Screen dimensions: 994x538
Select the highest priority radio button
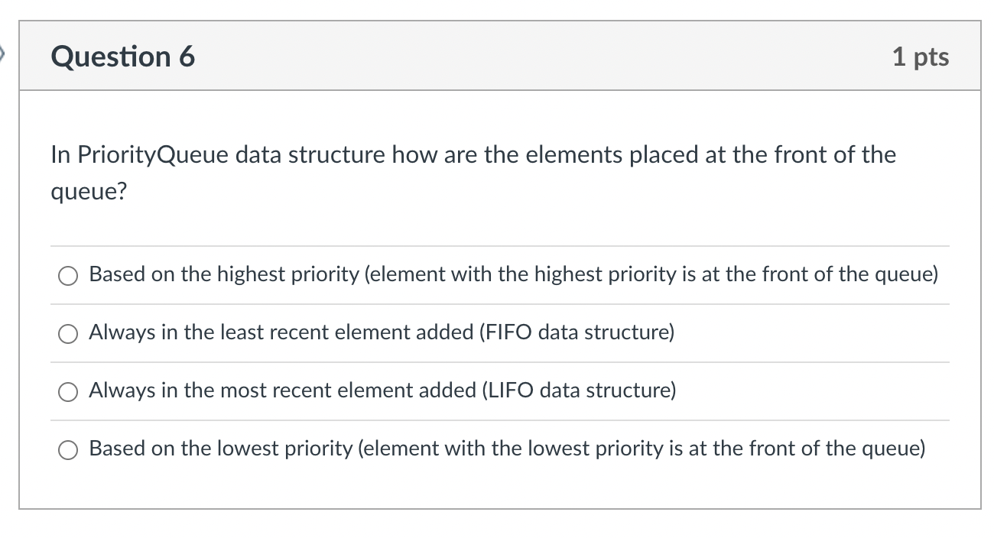[x=69, y=276]
